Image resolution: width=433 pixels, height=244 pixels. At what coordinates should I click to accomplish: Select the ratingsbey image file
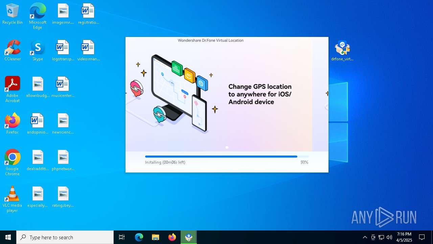[x=63, y=197]
